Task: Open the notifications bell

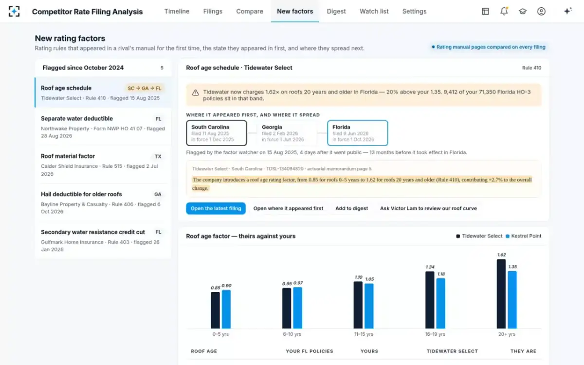Action: coord(504,11)
